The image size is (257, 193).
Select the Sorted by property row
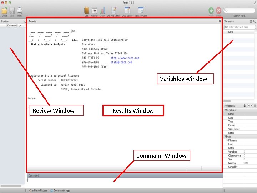240,167
